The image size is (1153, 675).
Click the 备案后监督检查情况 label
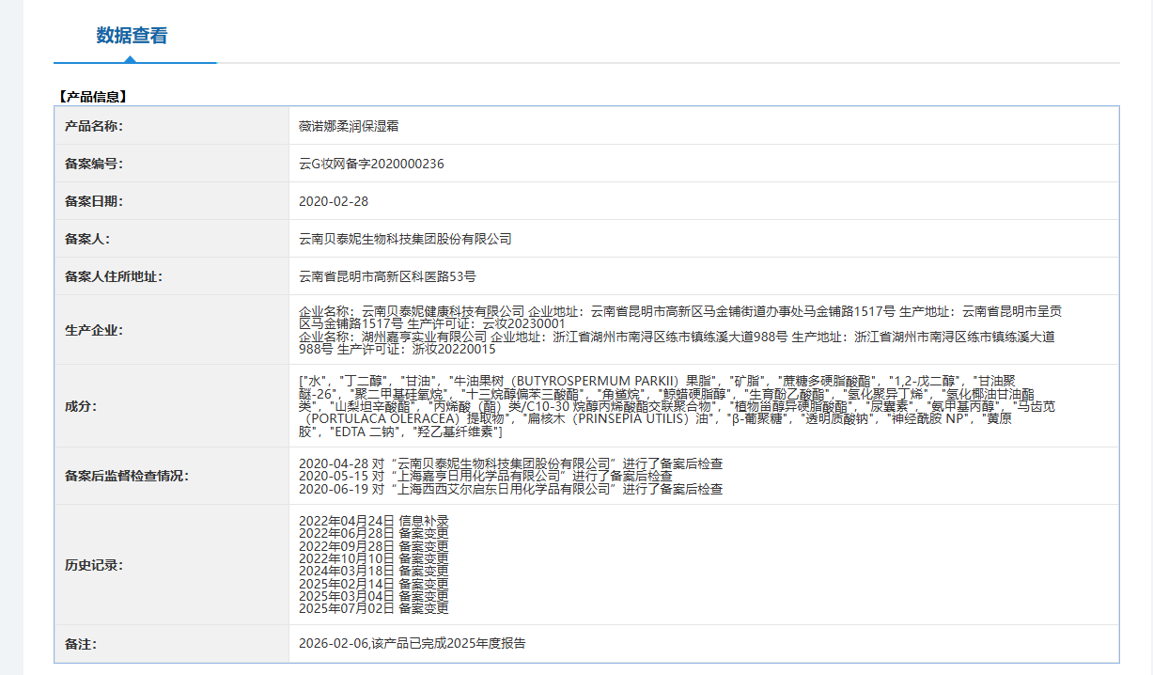127,476
